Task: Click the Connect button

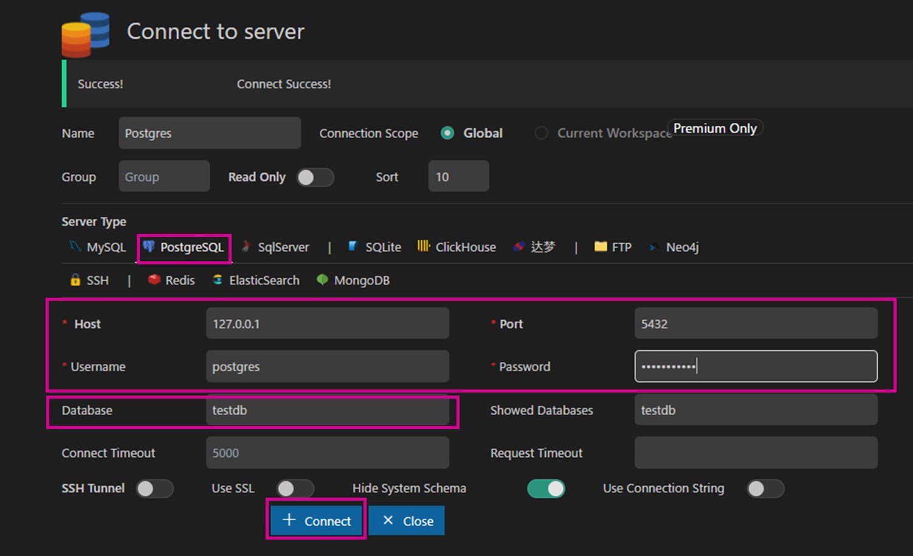Action: click(x=316, y=520)
